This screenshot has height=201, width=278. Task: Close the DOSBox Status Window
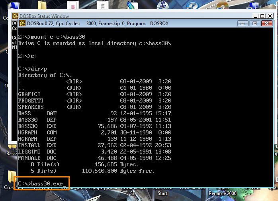(270, 16)
